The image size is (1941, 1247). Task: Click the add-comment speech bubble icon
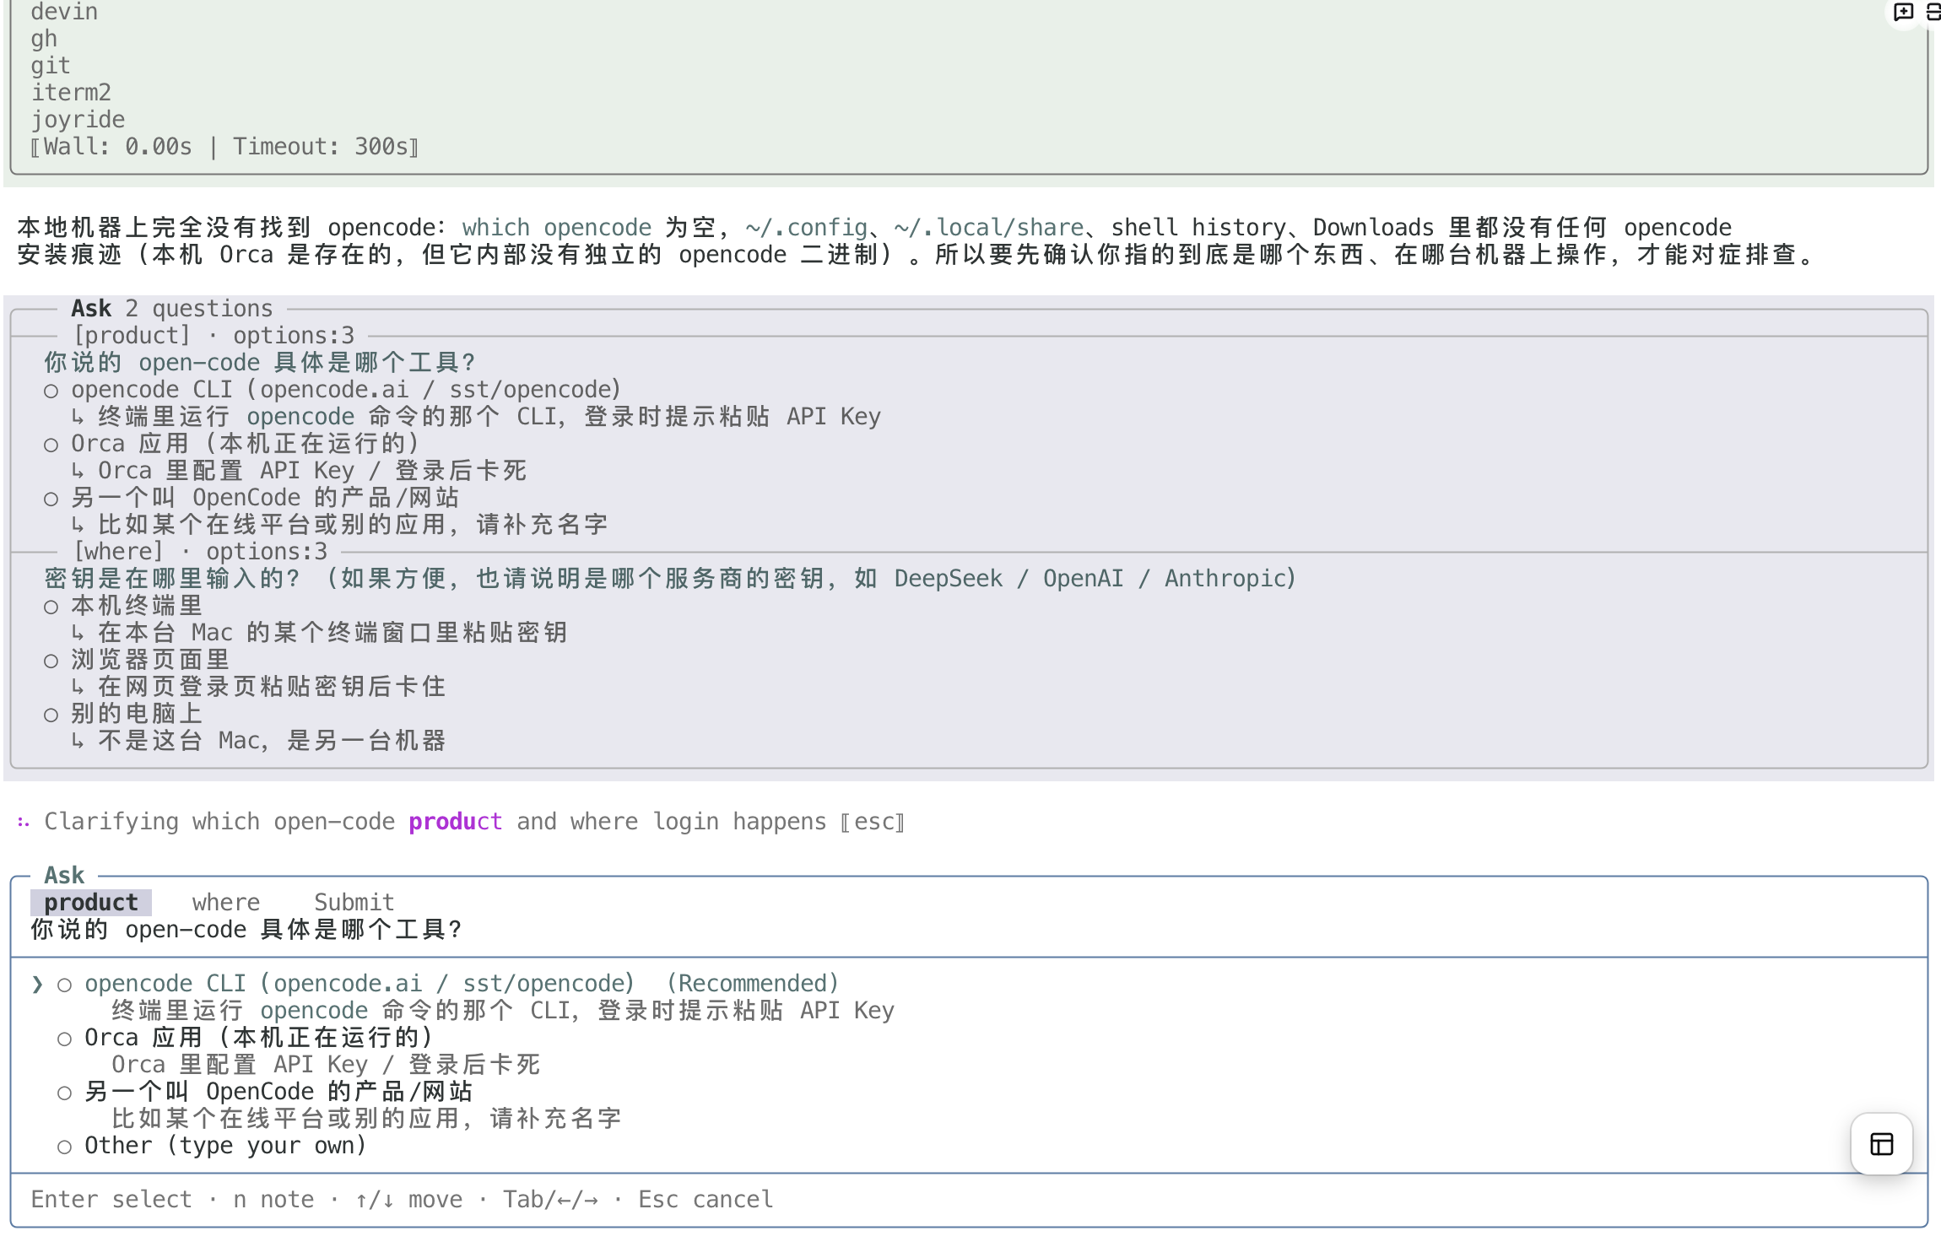(1903, 12)
